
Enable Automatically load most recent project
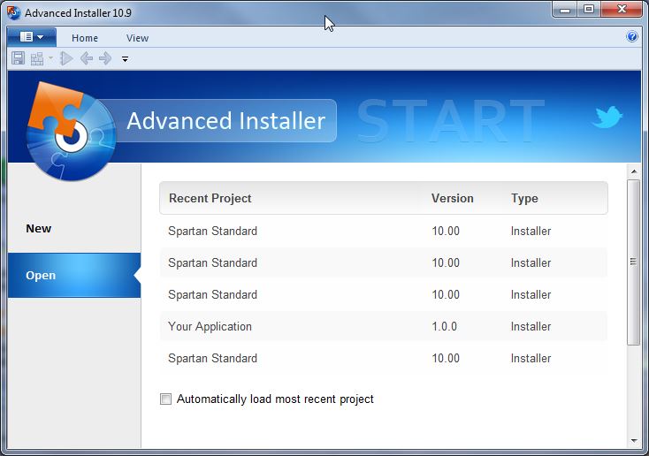[x=165, y=399]
